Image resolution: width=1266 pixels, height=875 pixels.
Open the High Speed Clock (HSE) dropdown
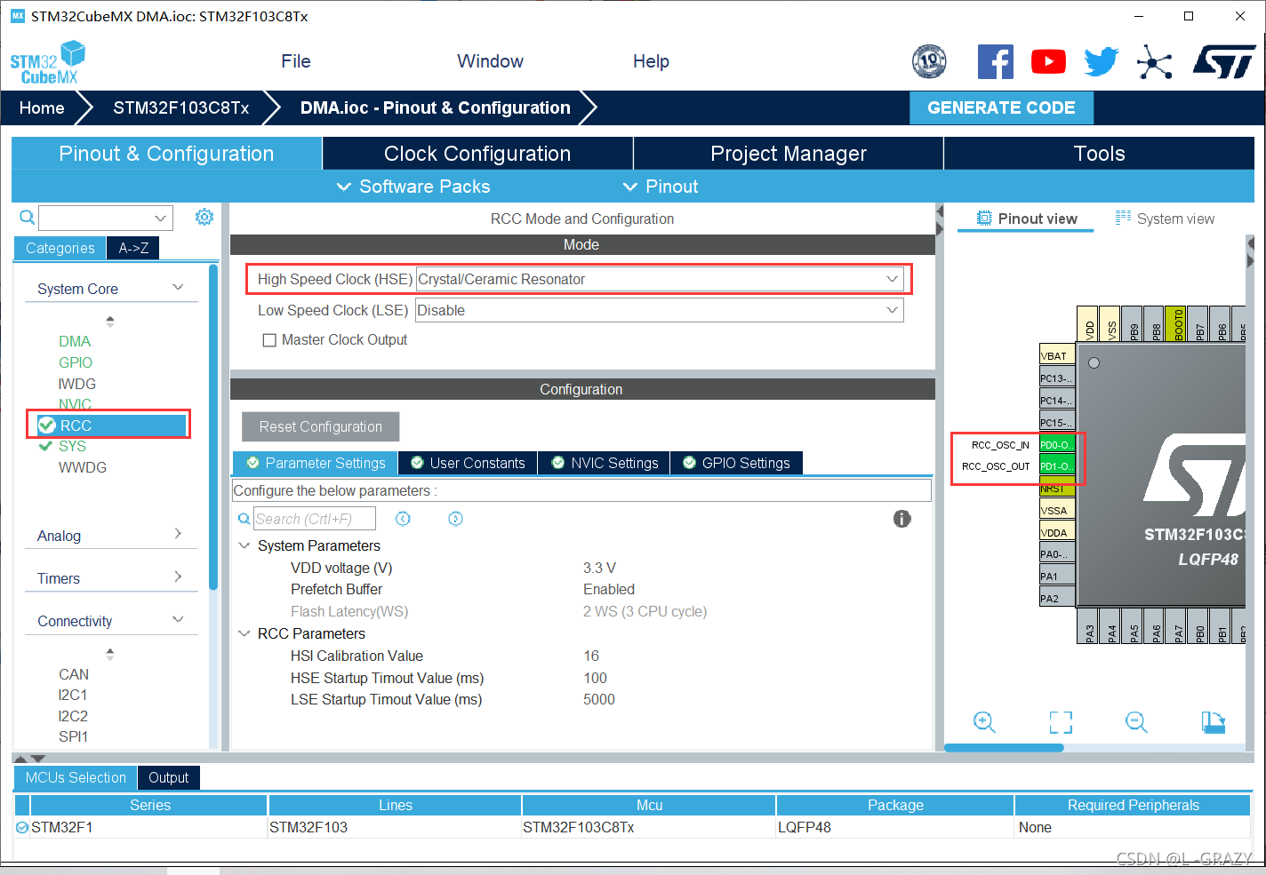click(x=660, y=279)
